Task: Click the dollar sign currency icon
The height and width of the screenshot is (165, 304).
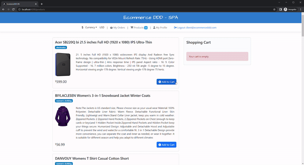Action: point(82,27)
